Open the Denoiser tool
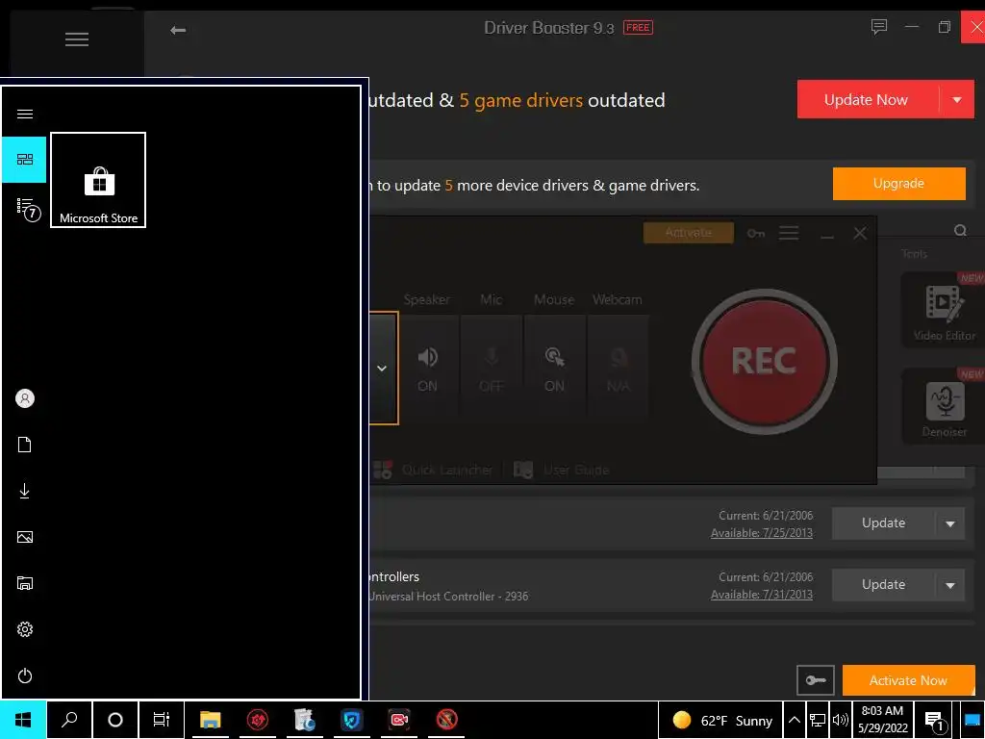The image size is (985, 739). (944, 407)
